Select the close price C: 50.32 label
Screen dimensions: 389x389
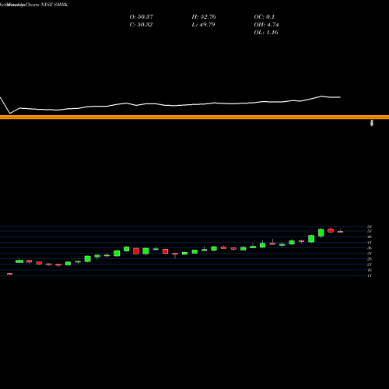[141, 25]
